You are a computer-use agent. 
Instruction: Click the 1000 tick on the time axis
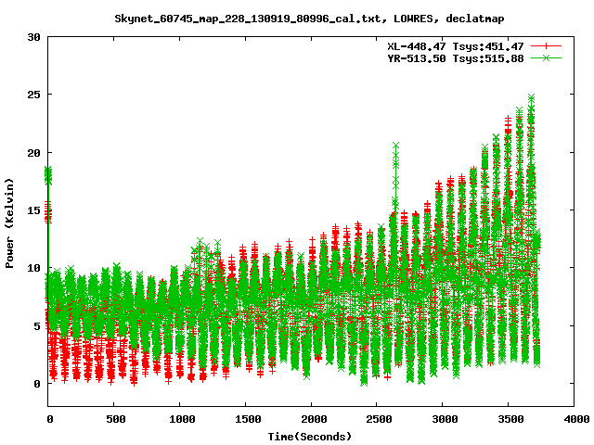(x=180, y=419)
